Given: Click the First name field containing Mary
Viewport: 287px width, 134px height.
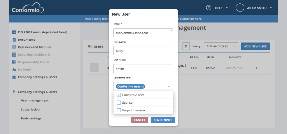Looking at the screenshot, I should (x=143, y=51).
